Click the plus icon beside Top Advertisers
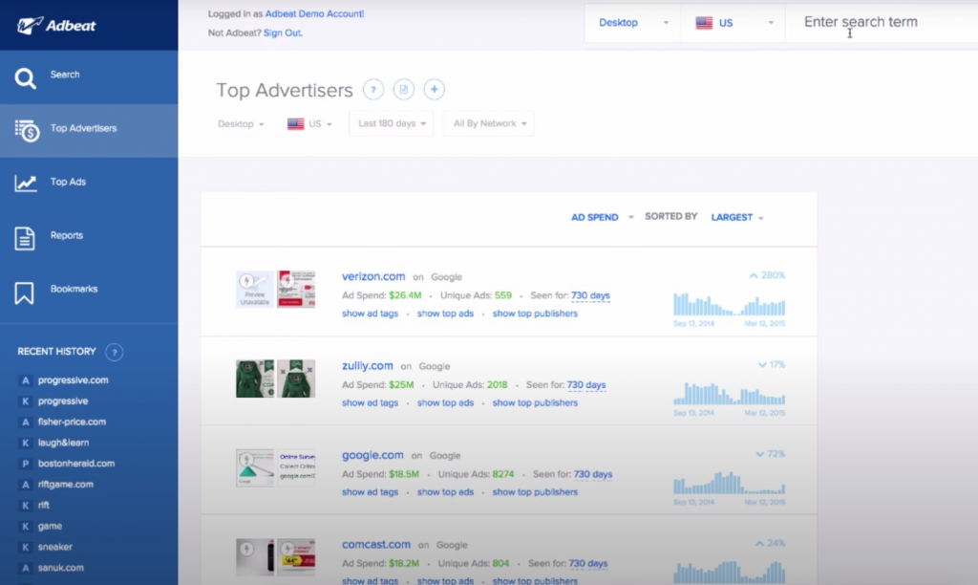The height and width of the screenshot is (585, 978). [x=435, y=89]
